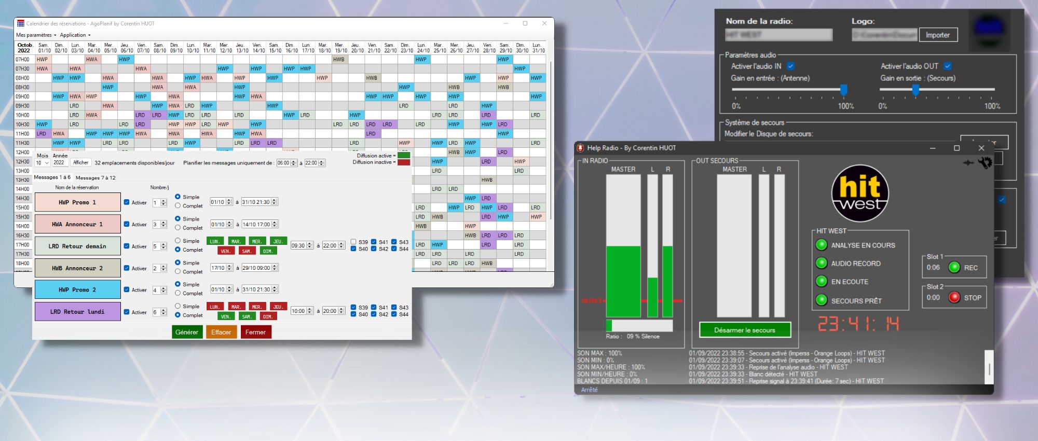Click the radio logo preview in settings window

(989, 30)
